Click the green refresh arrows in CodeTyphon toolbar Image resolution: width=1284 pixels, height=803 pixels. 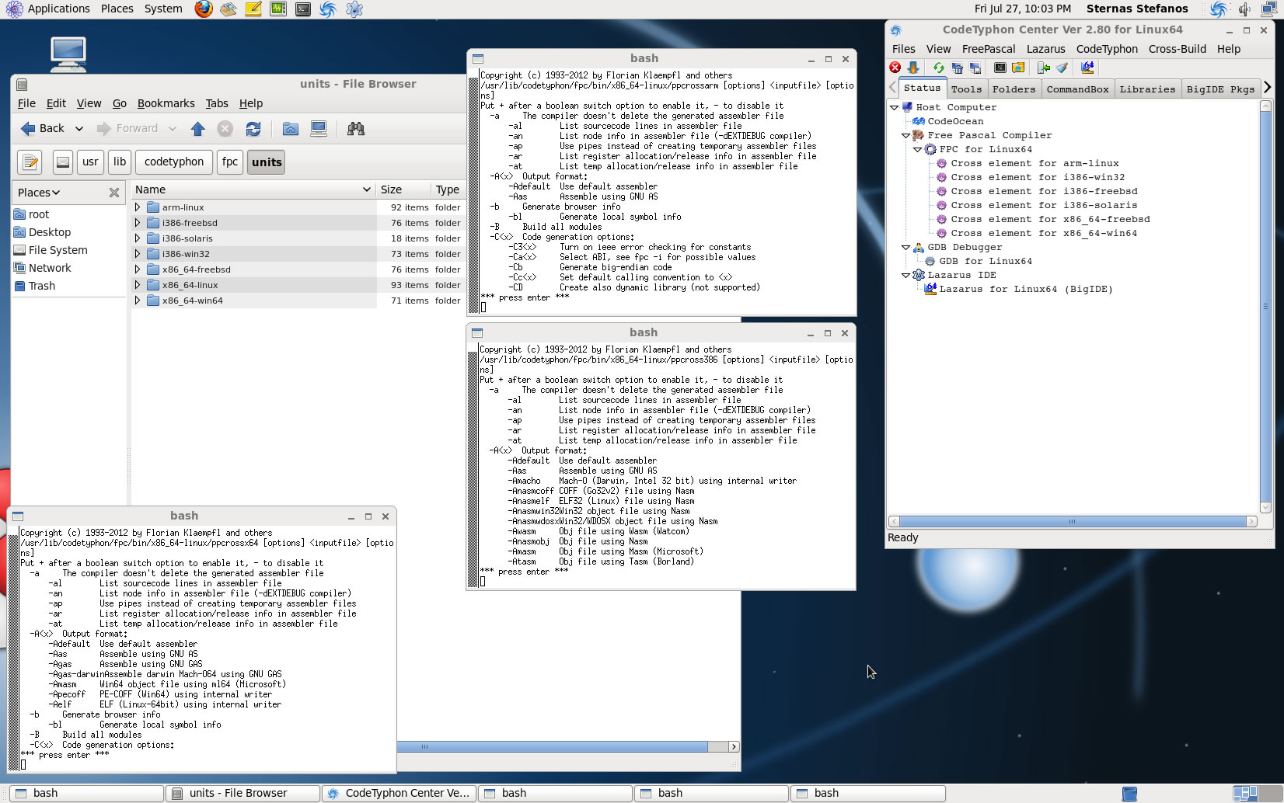pyautogui.click(x=939, y=68)
